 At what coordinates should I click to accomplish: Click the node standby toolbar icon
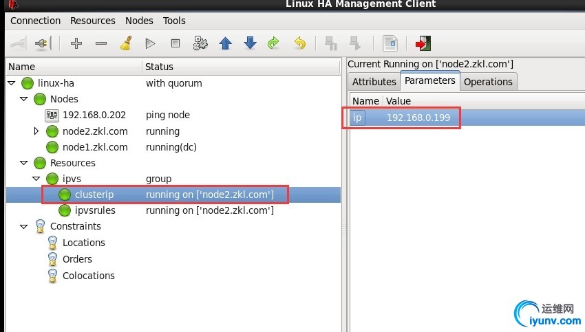tap(330, 43)
